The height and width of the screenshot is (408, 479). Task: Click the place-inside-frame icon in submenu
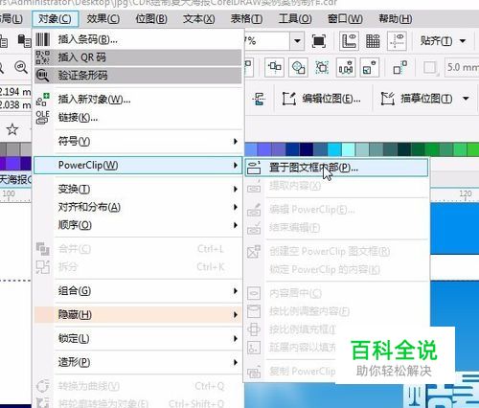pyautogui.click(x=254, y=168)
